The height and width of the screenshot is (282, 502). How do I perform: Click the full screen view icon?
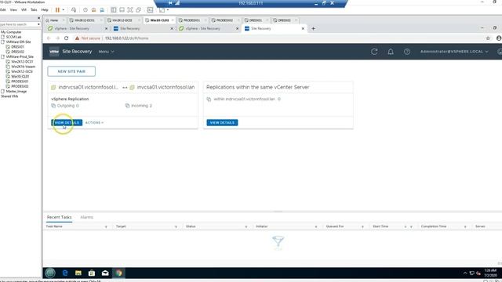click(x=130, y=10)
